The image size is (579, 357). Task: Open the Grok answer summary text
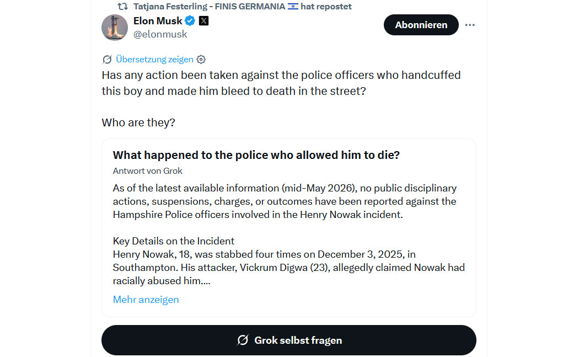click(x=289, y=235)
